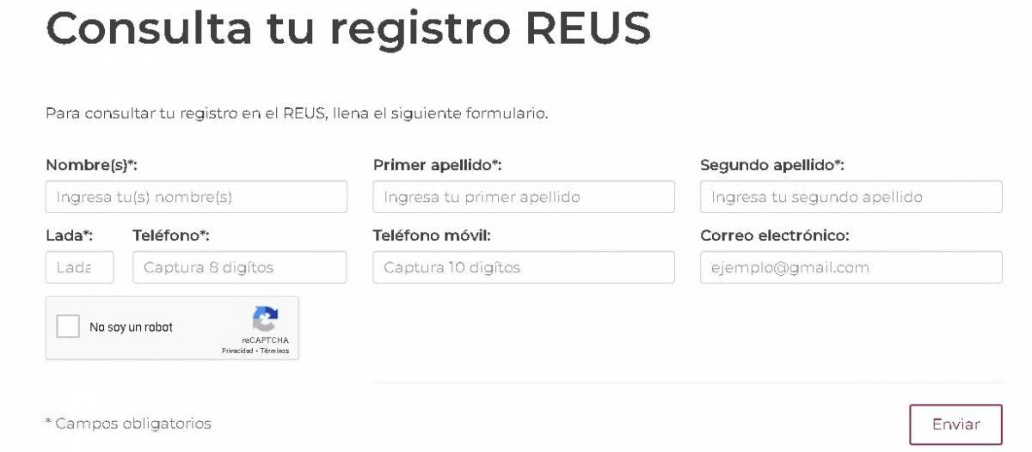Click the reCAPTCHA logo icon
The height and width of the screenshot is (452, 1032).
(265, 319)
